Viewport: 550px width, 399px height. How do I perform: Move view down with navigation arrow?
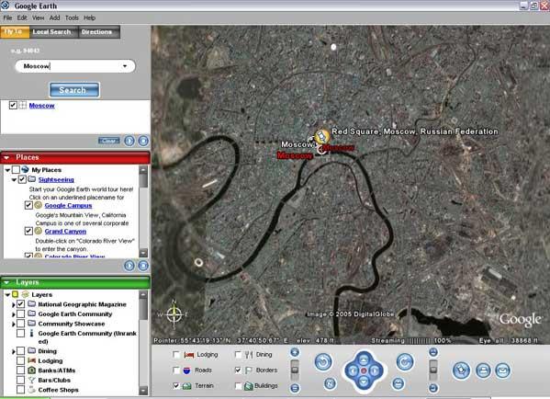tap(364, 382)
